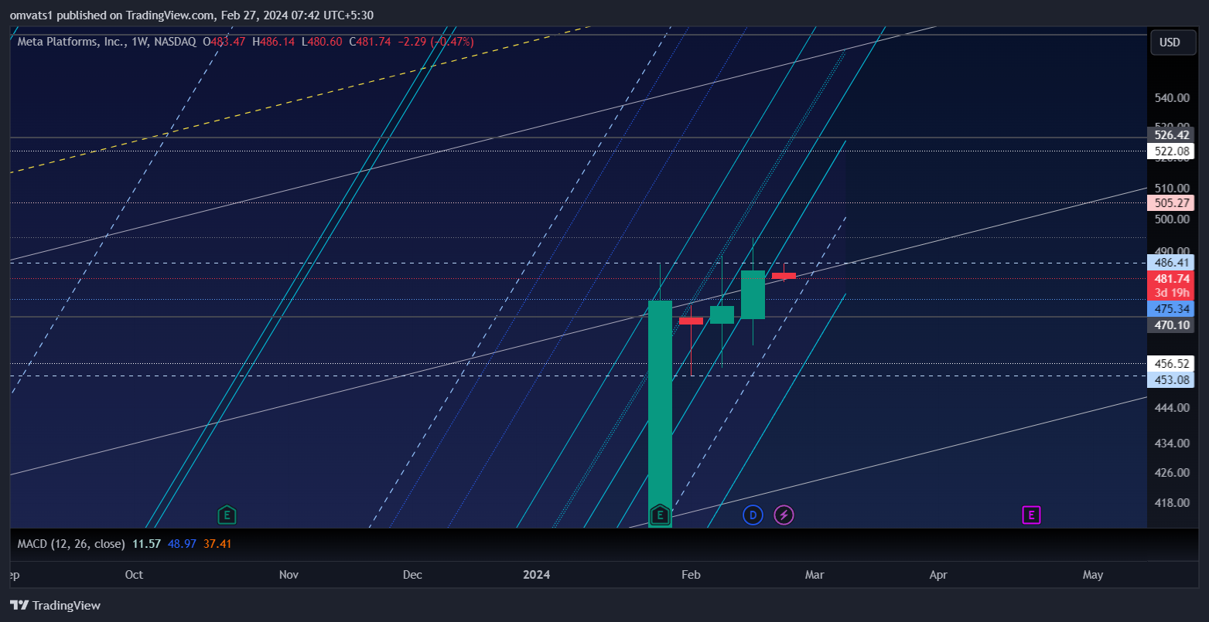The width and height of the screenshot is (1209, 622).
Task: Click the TradingView logo
Action: pyautogui.click(x=55, y=605)
